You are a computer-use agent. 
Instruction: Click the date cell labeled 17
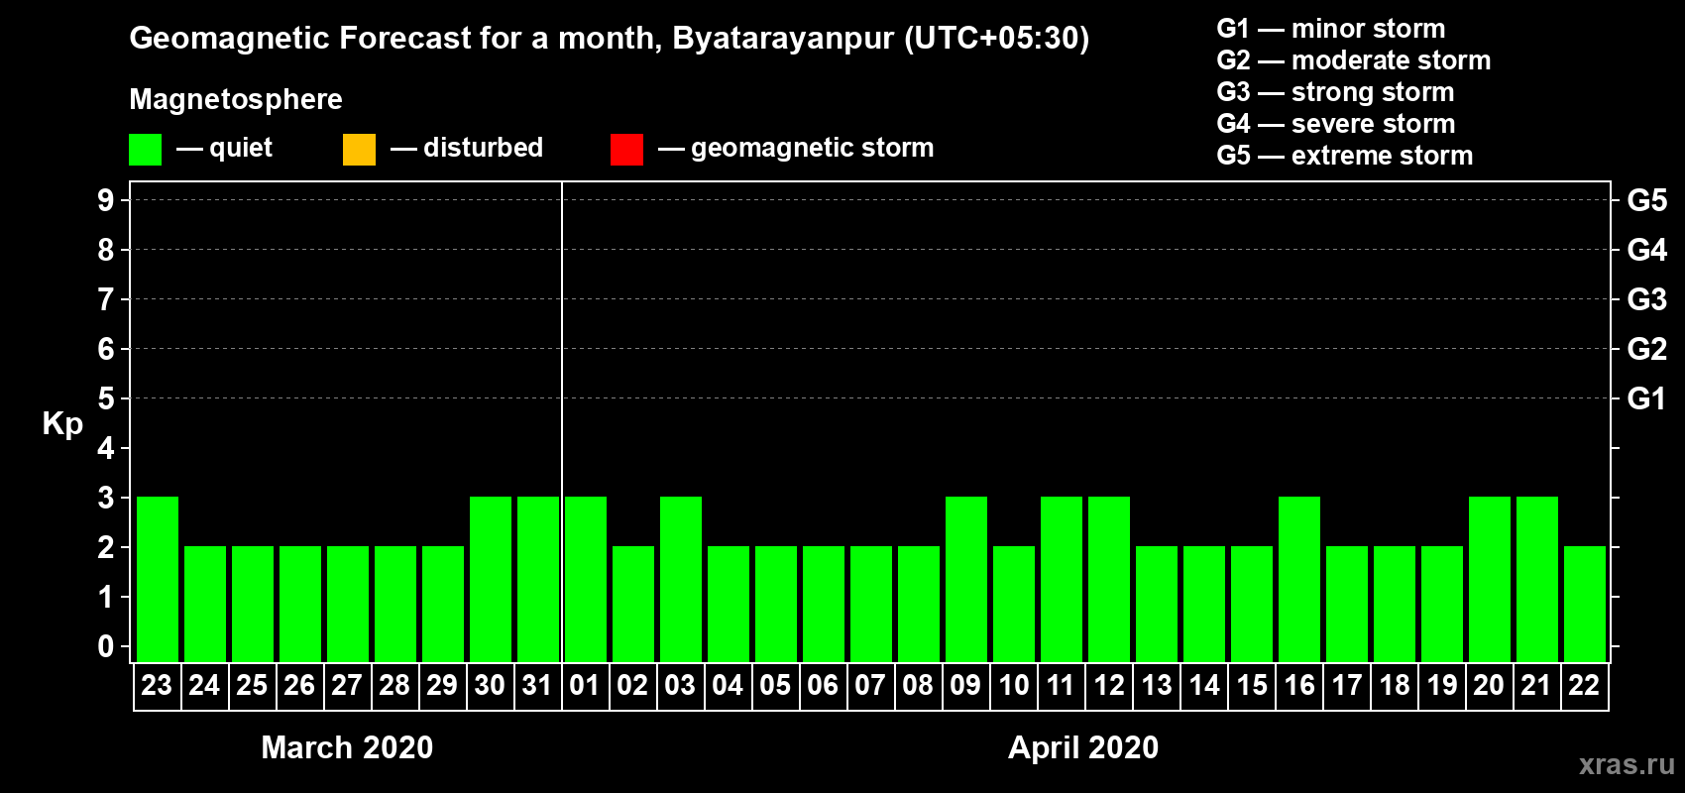(1346, 686)
